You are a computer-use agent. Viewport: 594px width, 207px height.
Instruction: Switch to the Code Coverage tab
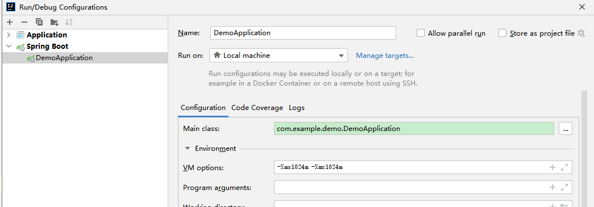pos(257,108)
